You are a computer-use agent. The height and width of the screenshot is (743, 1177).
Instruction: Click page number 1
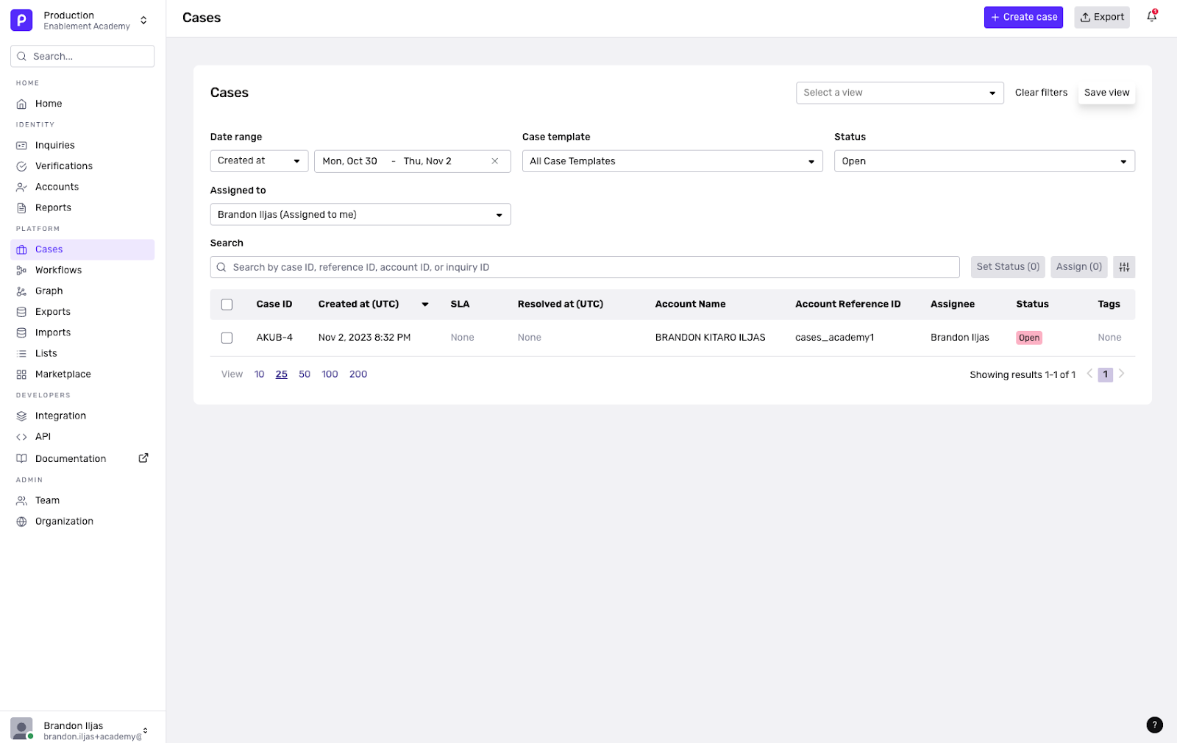coord(1105,374)
